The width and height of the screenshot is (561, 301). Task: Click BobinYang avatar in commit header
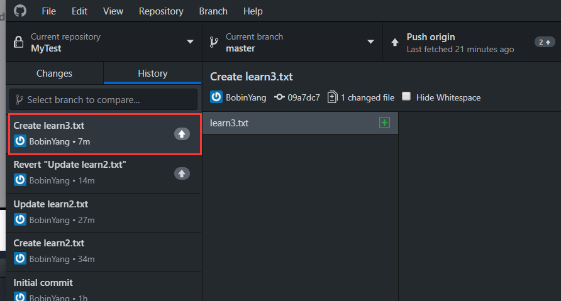click(216, 97)
